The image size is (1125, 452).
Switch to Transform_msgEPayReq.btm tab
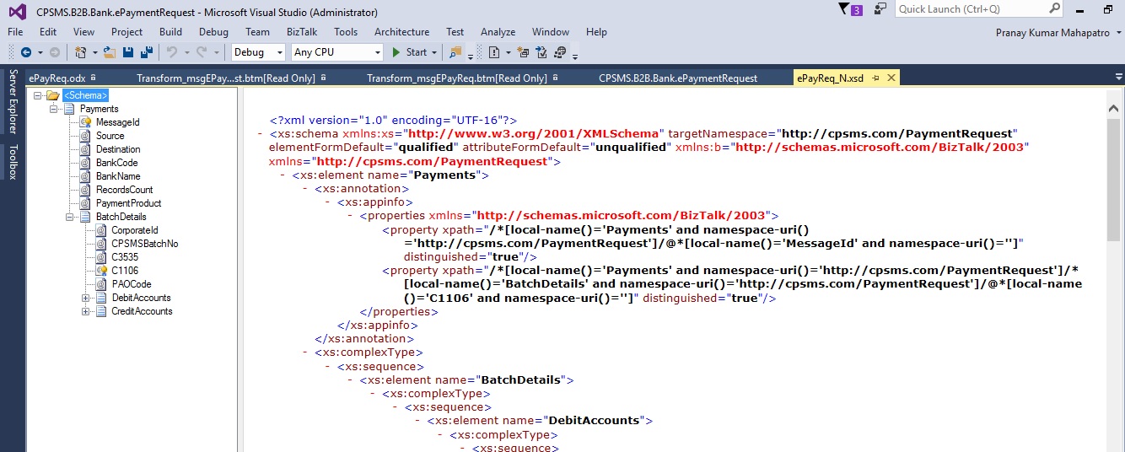(456, 78)
